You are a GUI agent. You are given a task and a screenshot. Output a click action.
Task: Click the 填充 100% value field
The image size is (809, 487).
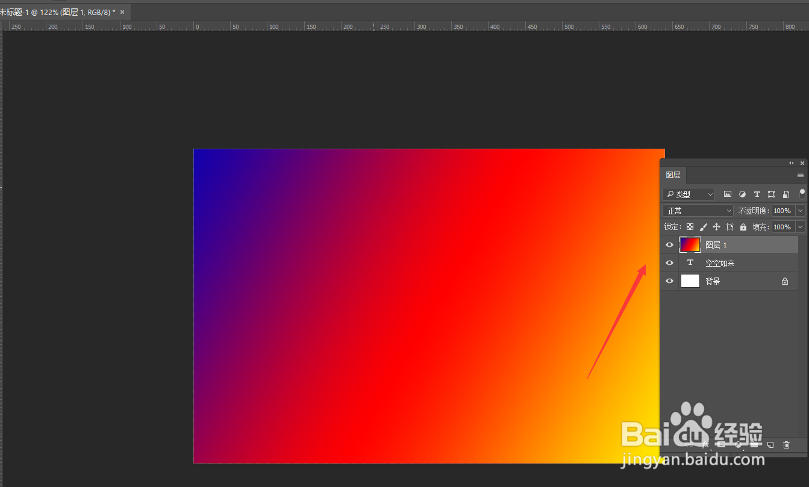(783, 227)
